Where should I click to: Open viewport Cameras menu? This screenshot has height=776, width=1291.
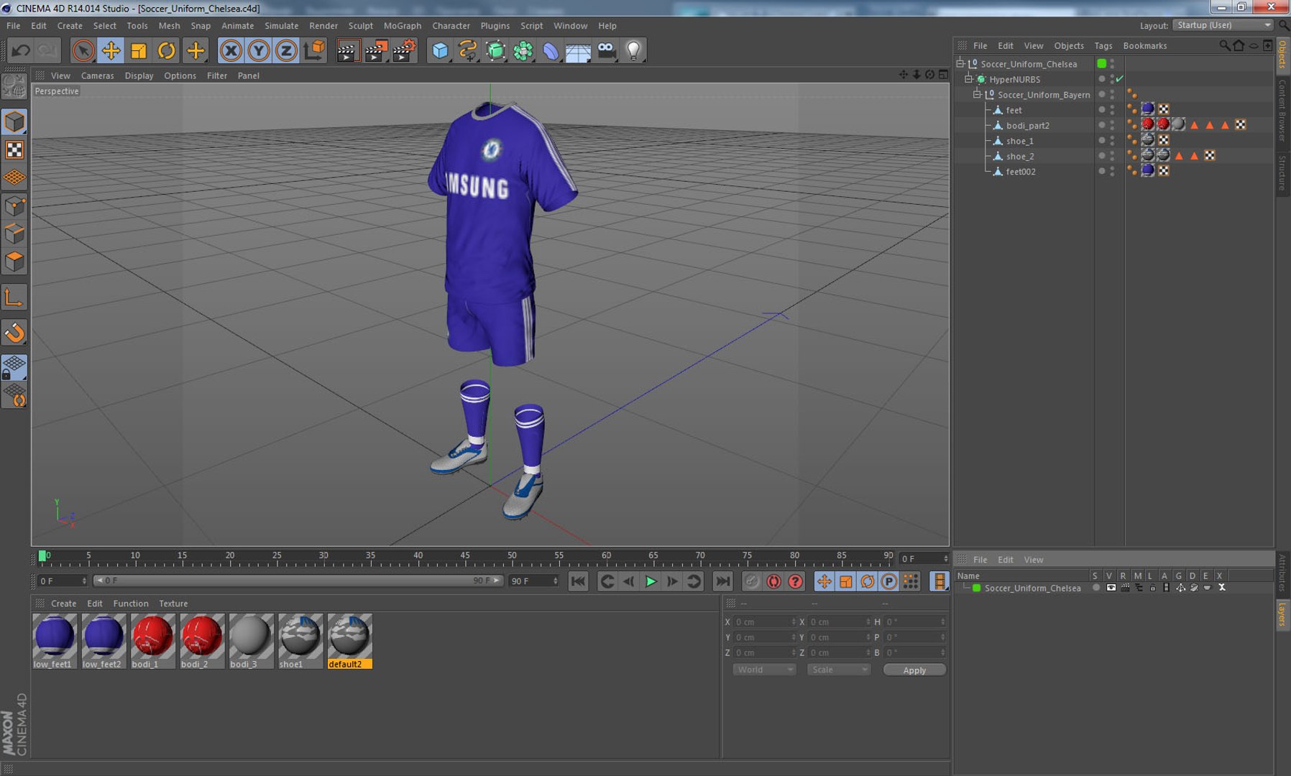(x=97, y=75)
